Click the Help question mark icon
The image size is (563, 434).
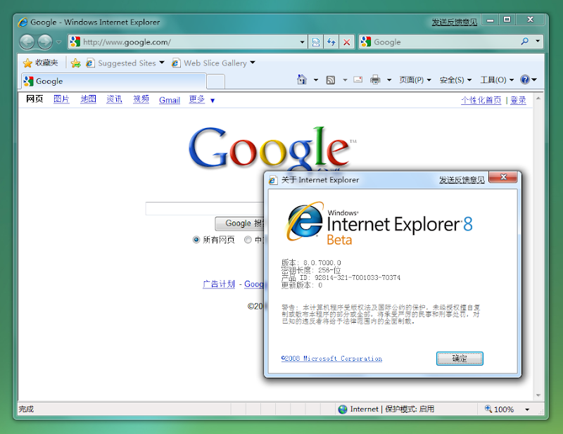[x=525, y=79]
